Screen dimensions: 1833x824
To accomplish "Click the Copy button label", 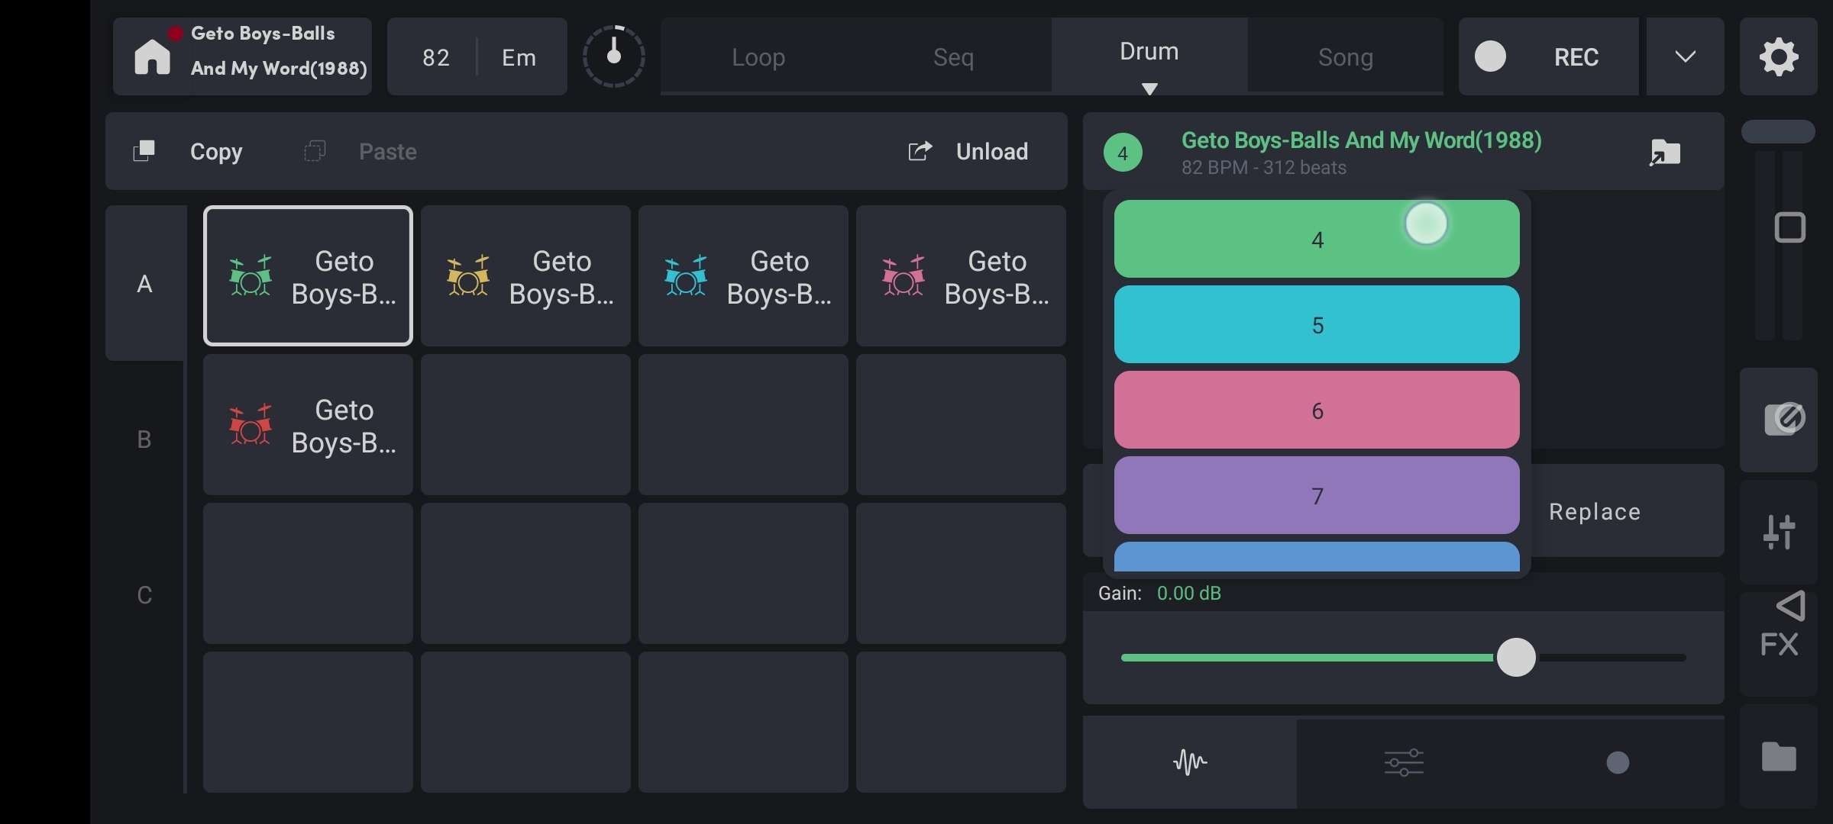I will [x=216, y=152].
